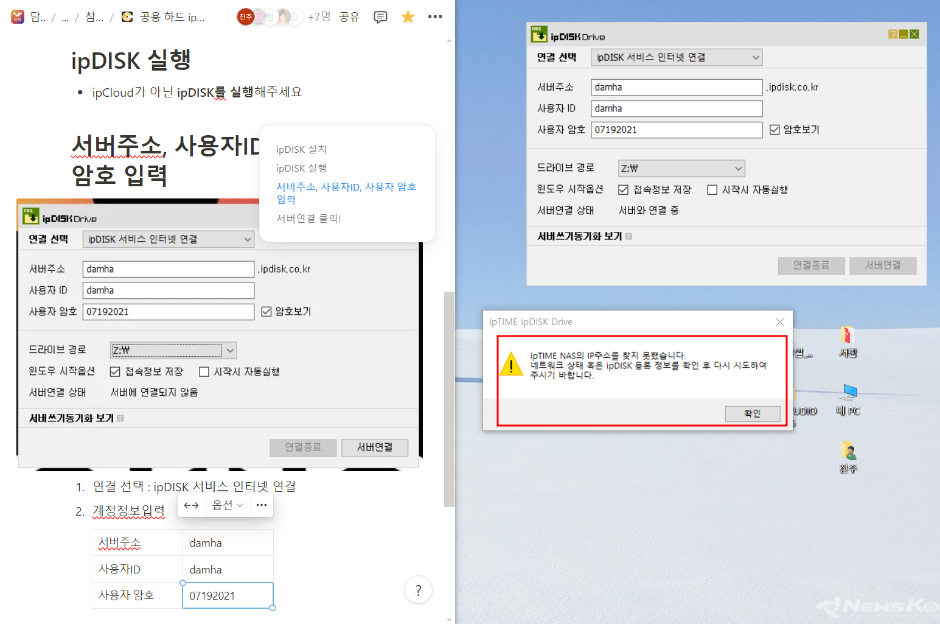Click the +7명 collaborators count
This screenshot has height=624, width=940.
tap(319, 17)
